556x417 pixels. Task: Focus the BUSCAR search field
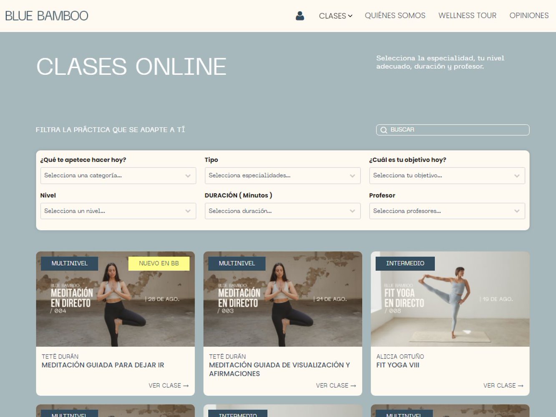(x=453, y=130)
